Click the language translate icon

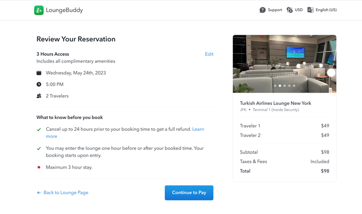tap(310, 10)
